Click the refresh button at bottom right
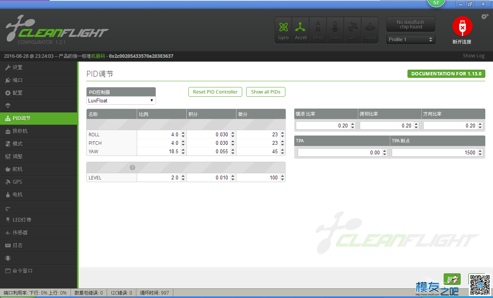This screenshot has height=298, width=493. [452, 279]
